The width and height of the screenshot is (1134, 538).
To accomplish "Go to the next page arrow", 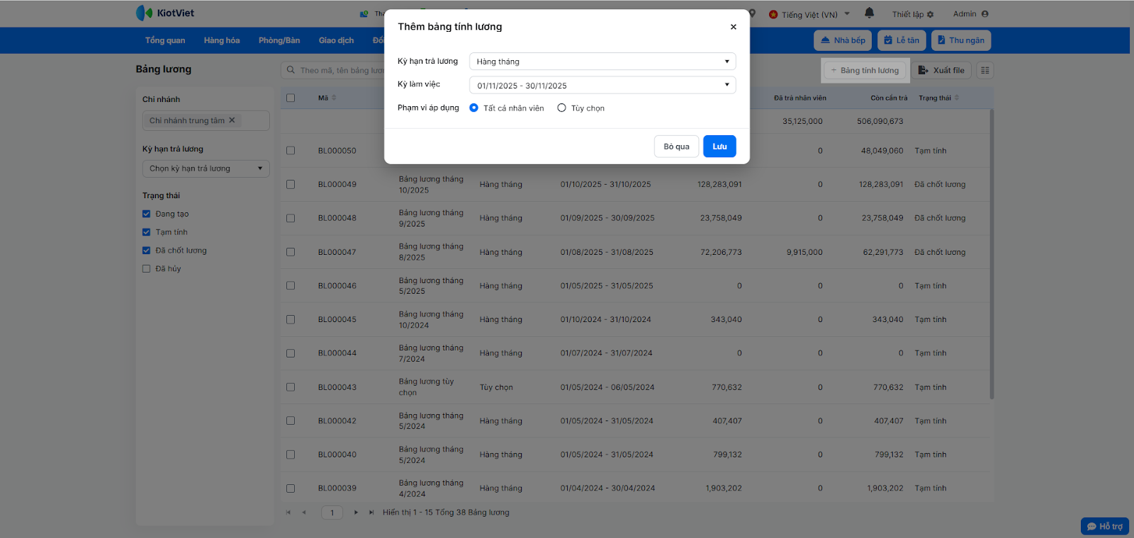I will (356, 513).
